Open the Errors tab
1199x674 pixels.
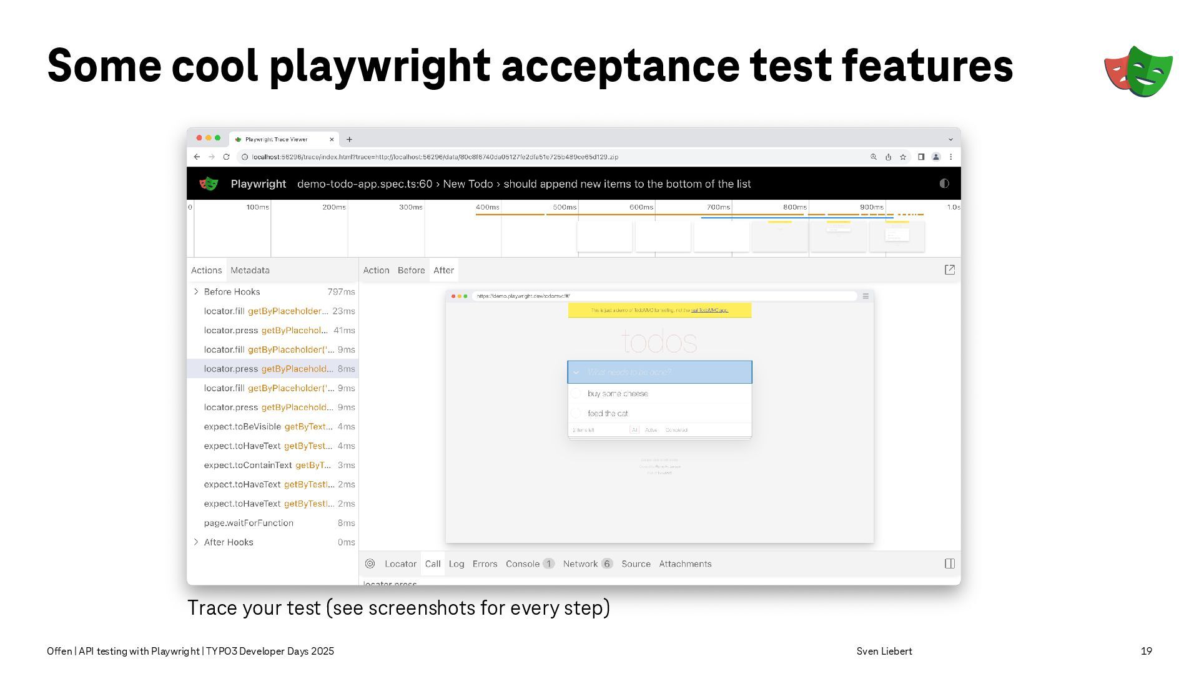tap(485, 564)
